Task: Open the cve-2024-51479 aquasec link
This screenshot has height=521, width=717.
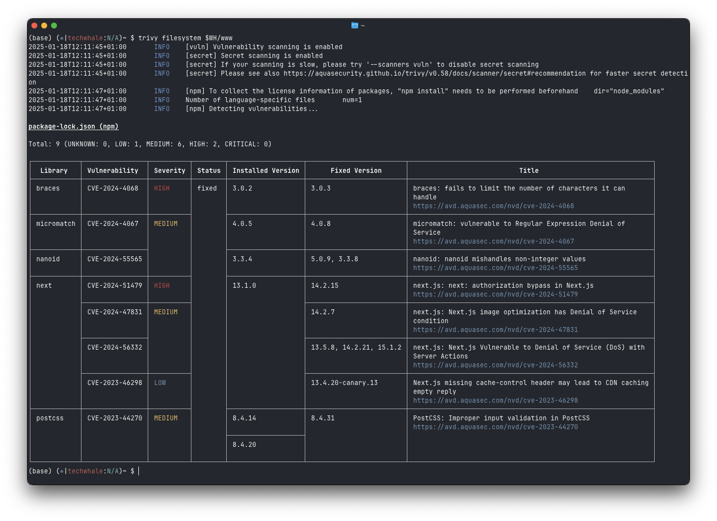Action: click(x=495, y=295)
